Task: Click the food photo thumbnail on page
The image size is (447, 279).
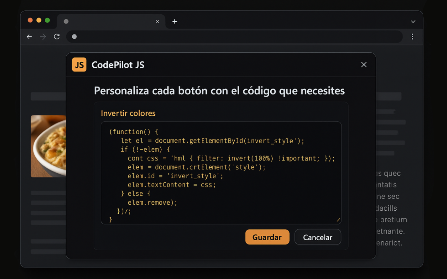Action: coord(48,146)
